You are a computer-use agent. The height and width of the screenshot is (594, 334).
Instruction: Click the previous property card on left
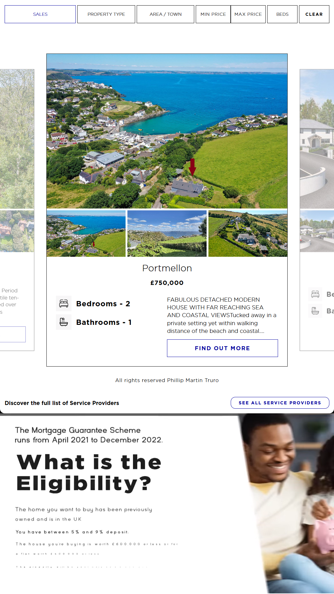[x=17, y=210]
